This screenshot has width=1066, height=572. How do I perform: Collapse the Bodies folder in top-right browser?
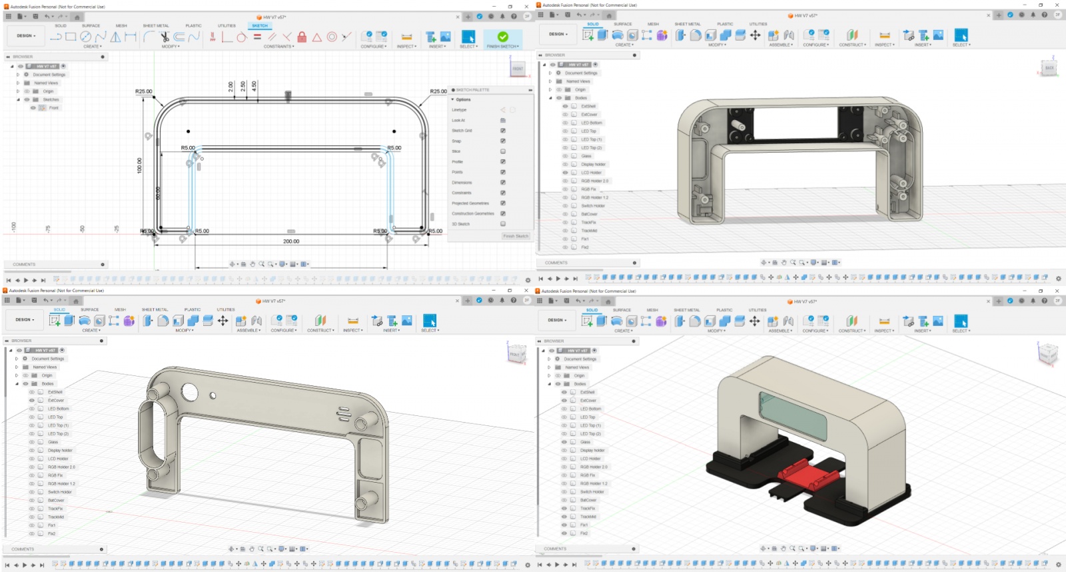pos(550,98)
